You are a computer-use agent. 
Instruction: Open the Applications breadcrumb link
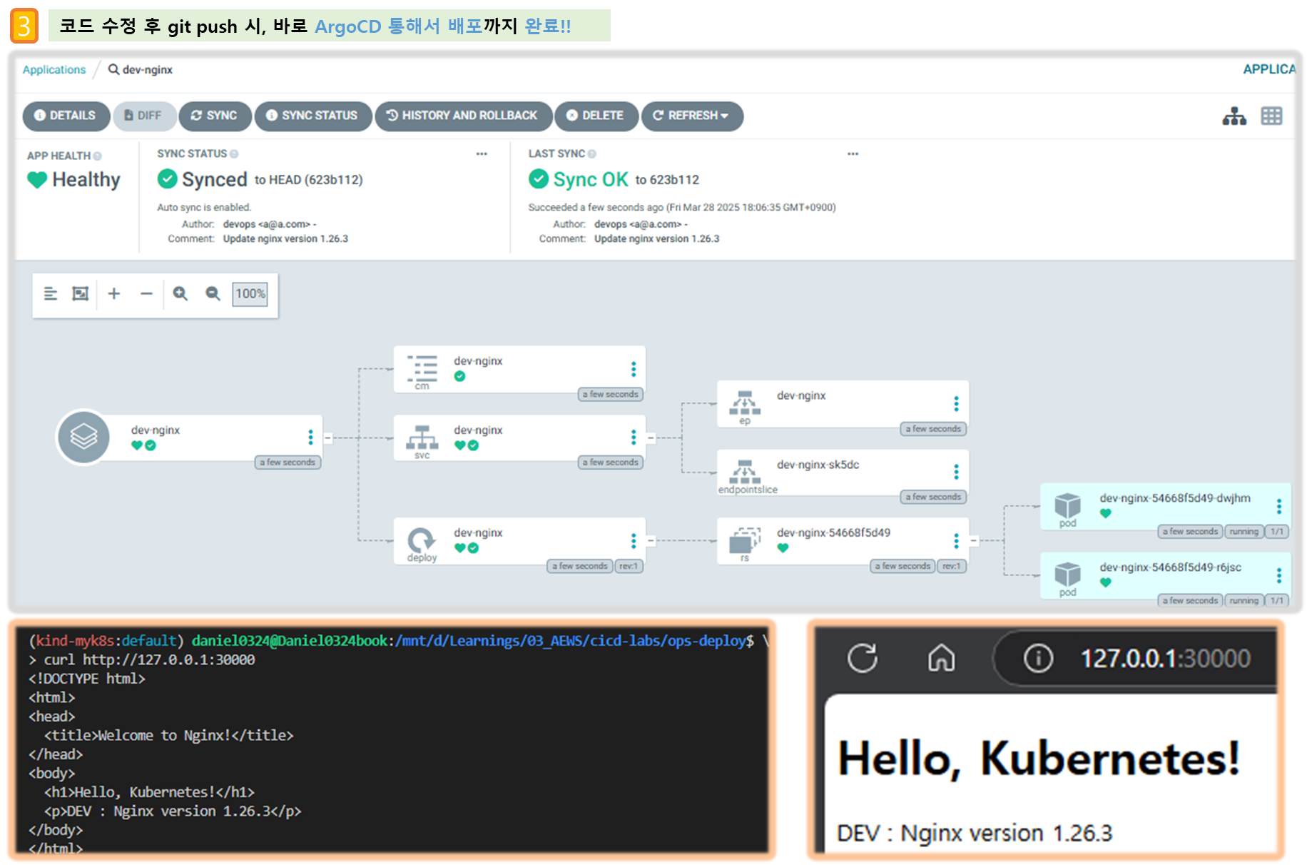point(54,69)
